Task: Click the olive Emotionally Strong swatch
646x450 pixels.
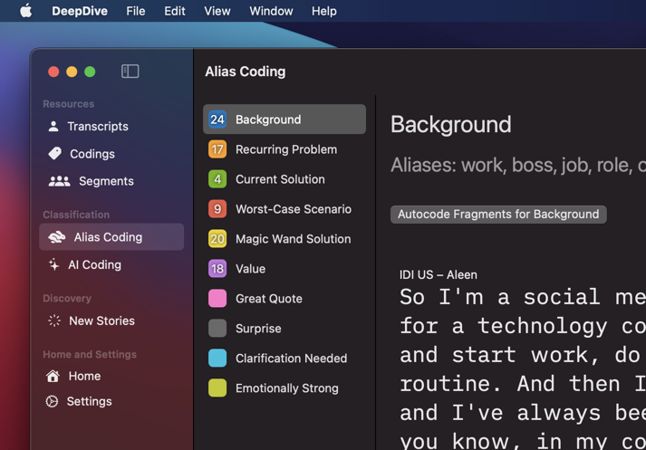Action: point(217,388)
